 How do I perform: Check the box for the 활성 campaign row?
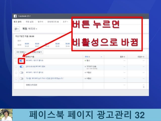click(x=16, y=61)
